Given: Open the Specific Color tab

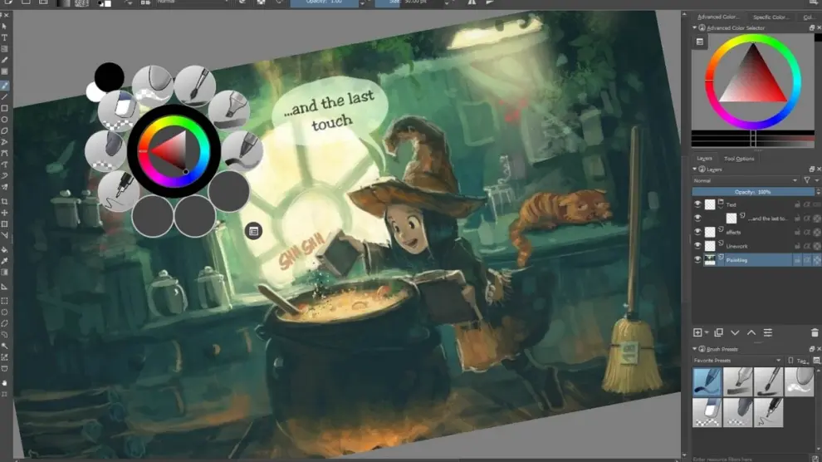Looking at the screenshot, I should [770, 17].
